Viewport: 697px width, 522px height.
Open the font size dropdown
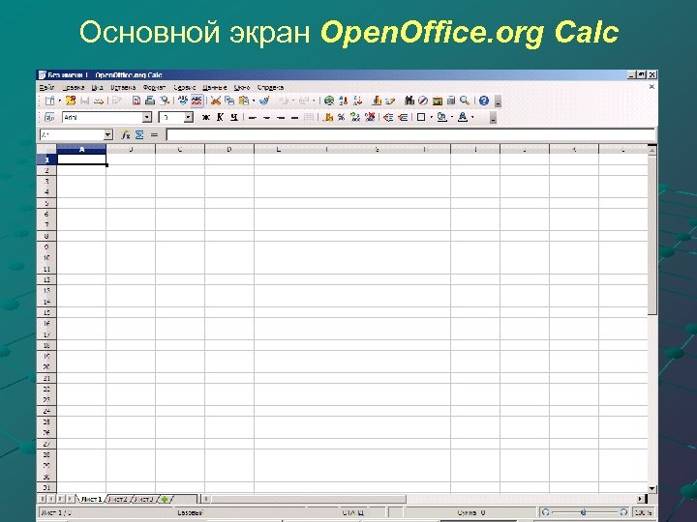pos(189,118)
